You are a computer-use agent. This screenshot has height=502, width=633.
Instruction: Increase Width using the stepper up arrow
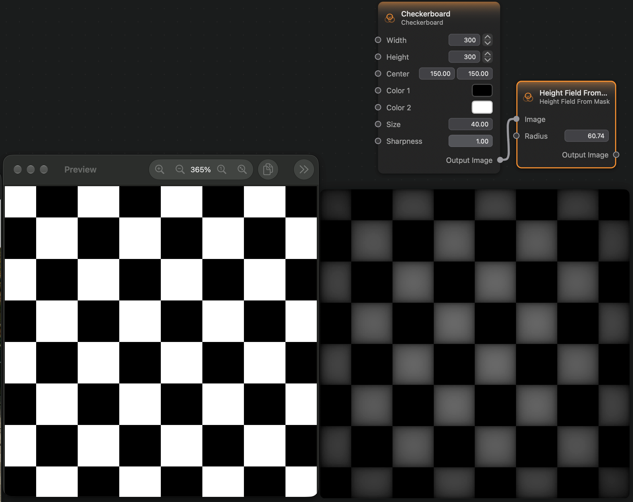pos(487,37)
